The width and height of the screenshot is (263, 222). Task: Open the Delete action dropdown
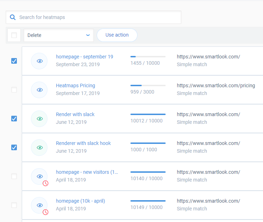pyautogui.click(x=59, y=35)
